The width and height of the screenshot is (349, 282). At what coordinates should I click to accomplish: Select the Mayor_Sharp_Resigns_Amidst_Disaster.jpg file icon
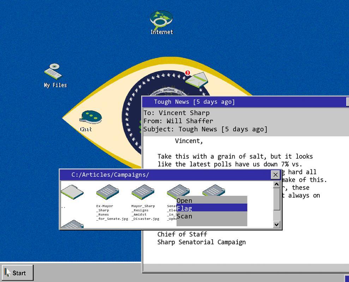point(143,192)
